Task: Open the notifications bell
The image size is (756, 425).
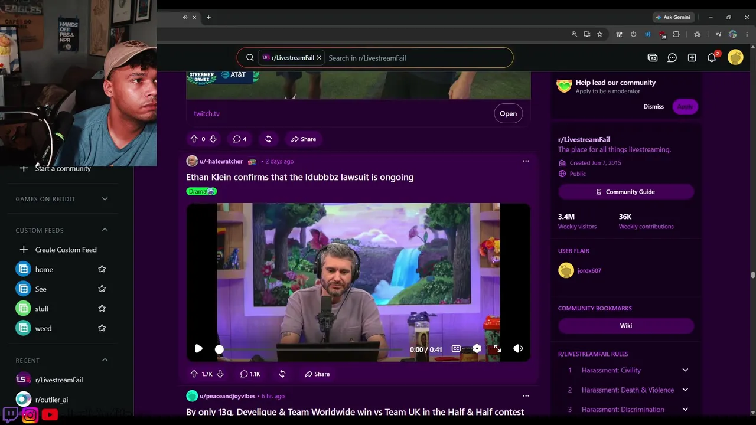Action: [712, 58]
